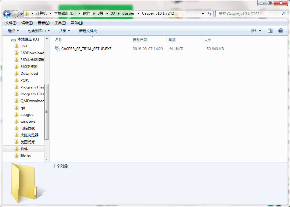Viewport: 290px width, 207px height.
Task: Open the address bar history dropdown
Action: (x=203, y=13)
